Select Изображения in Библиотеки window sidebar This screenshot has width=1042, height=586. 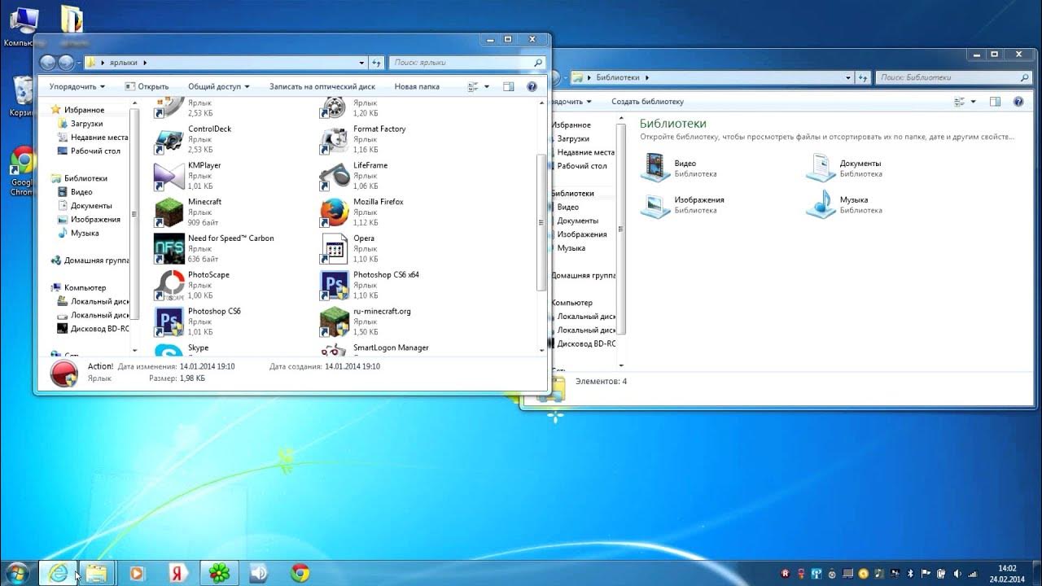click(581, 234)
